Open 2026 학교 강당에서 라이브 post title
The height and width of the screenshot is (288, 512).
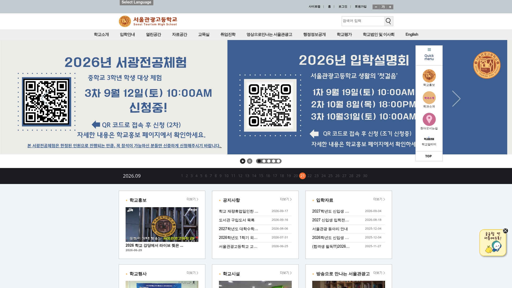154,245
